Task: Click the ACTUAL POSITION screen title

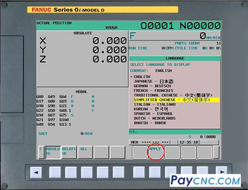Action: [54, 23]
